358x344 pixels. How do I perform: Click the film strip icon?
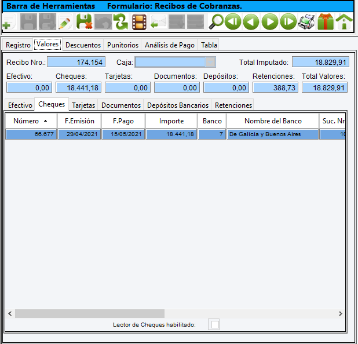[139, 22]
